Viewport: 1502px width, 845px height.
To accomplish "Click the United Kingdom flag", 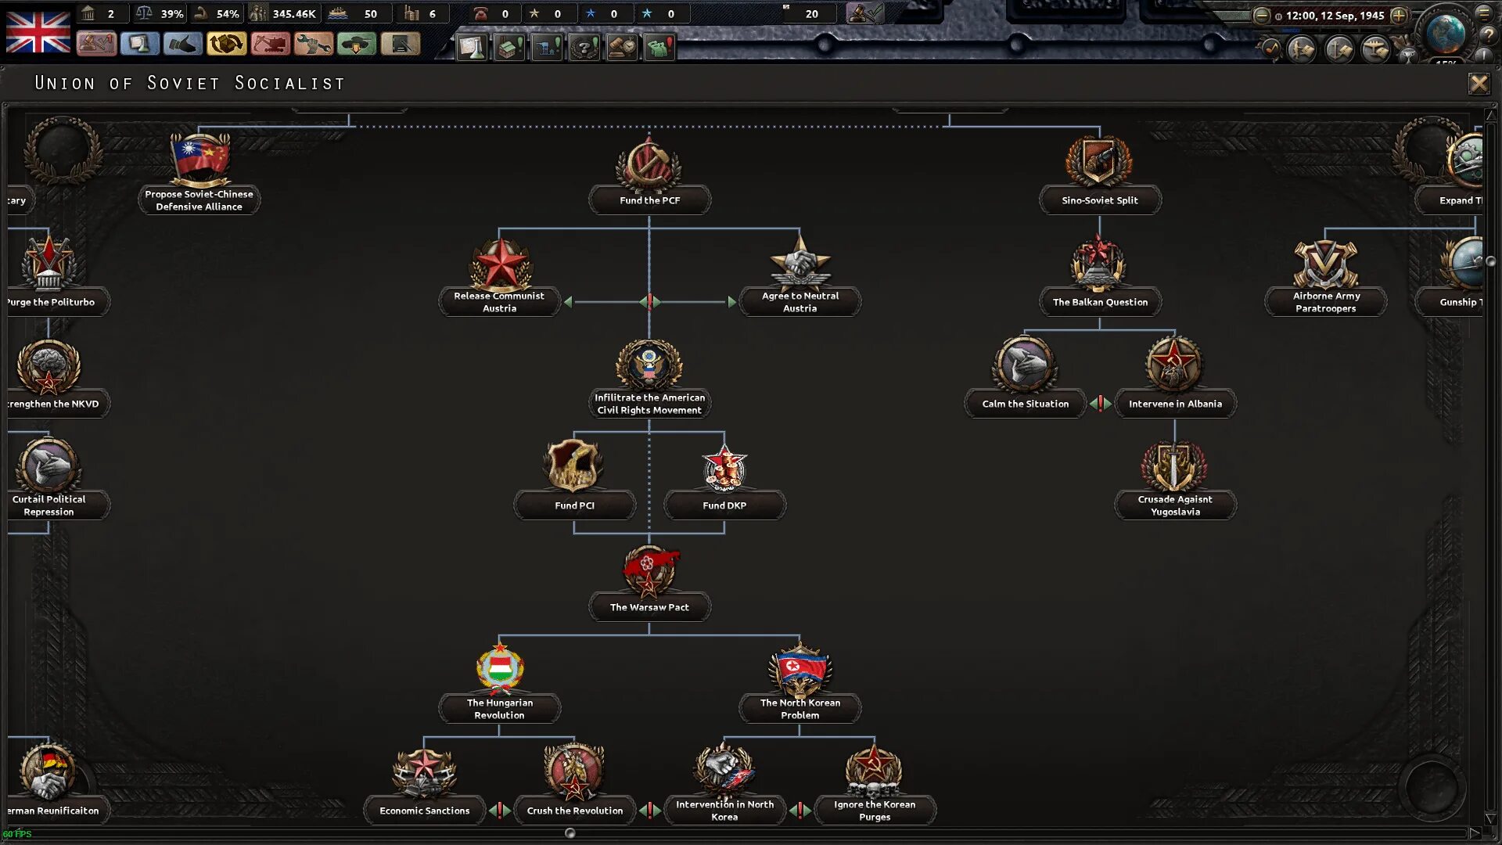I will pos(38,31).
